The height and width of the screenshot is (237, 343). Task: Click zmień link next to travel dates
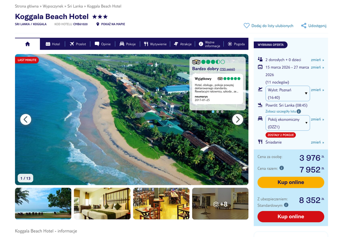coord(317,67)
